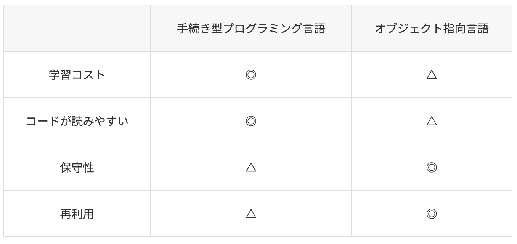Click the word 言語 in 手続き型 header
Viewport: 517px width, 244px height.
pyautogui.click(x=314, y=29)
